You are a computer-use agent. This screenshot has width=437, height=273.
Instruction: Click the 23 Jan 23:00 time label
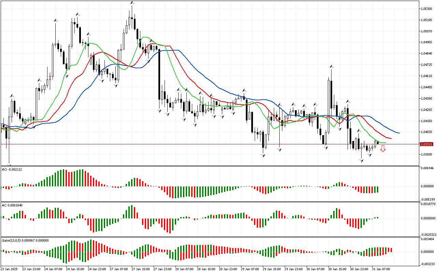[x=31, y=269]
